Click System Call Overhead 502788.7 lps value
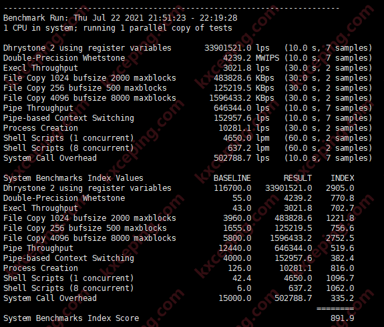 coord(242,158)
